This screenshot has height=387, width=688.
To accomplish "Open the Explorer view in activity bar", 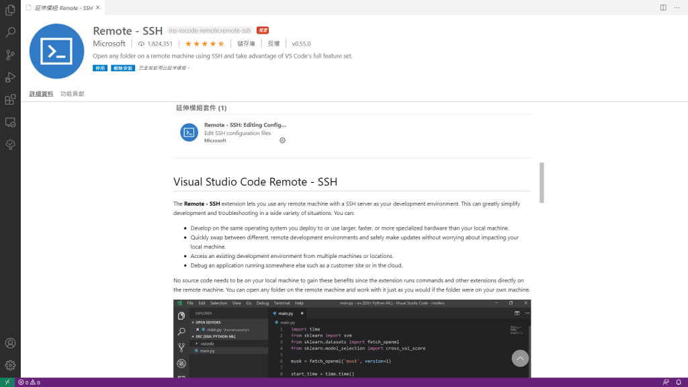I will 10,9.
